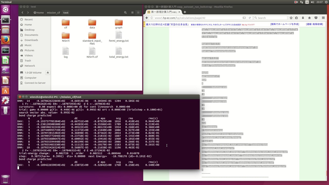Open the network indicator menu
Image resolution: width=329 pixels, height=185 pixels.
301,2
